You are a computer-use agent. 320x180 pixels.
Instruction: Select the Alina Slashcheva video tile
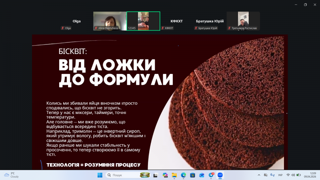click(x=110, y=21)
